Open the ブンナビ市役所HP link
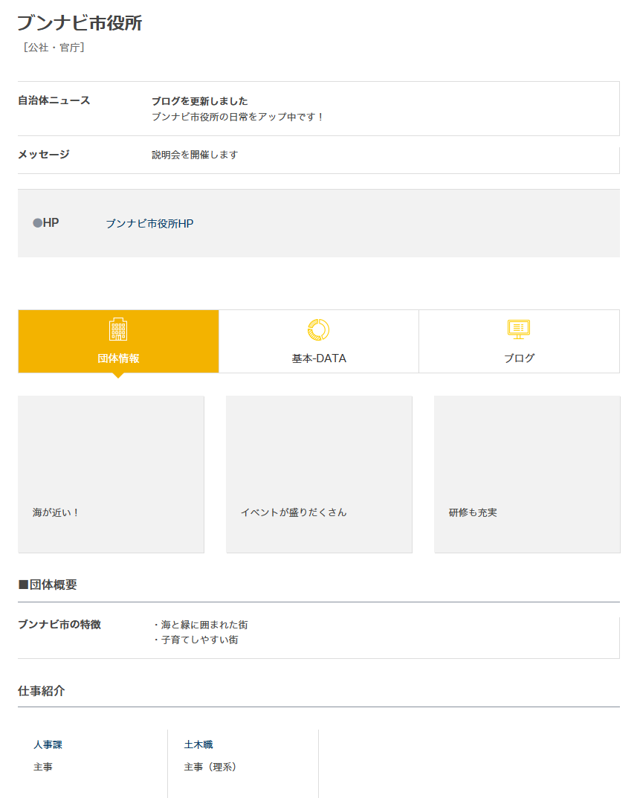 point(149,223)
